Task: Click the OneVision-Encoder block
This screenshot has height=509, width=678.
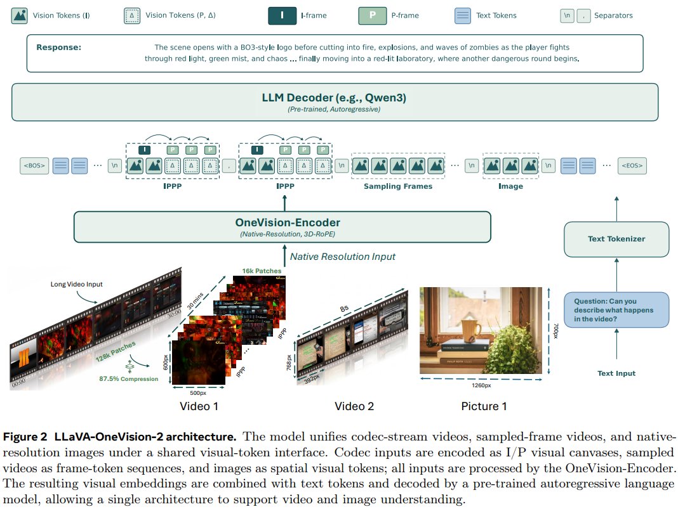Action: 282,227
